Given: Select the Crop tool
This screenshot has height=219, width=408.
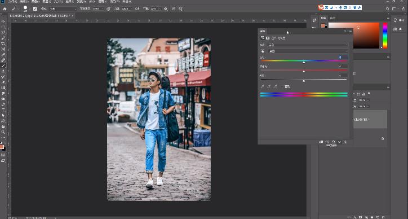Looking at the screenshot, I should coord(3,43).
